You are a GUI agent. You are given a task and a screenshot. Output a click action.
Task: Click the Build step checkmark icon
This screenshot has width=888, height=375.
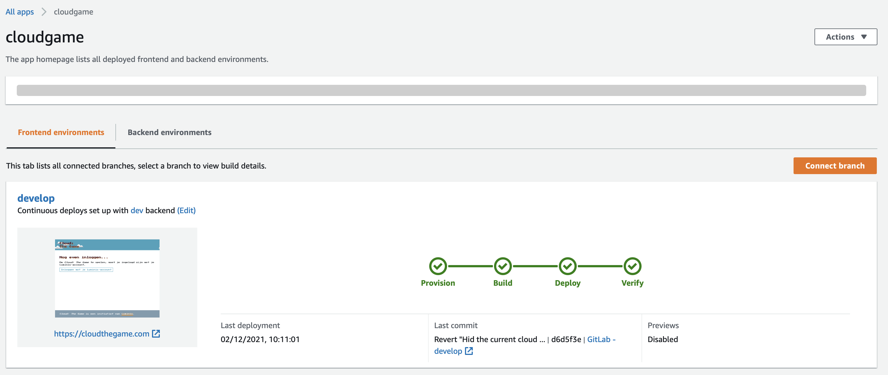click(x=503, y=266)
